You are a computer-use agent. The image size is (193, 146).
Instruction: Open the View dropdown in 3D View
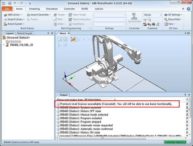pyautogui.click(x=170, y=24)
